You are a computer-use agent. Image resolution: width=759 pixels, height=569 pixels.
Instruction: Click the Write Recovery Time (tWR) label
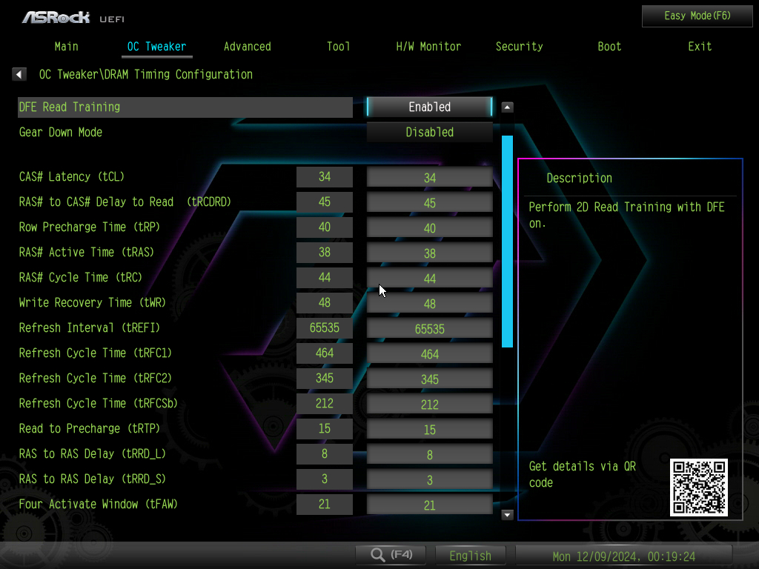[x=93, y=302]
